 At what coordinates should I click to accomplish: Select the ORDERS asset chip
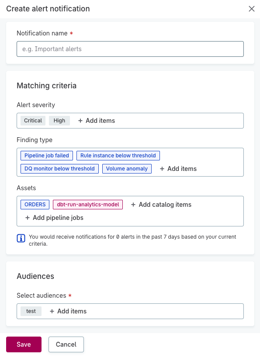coord(35,204)
